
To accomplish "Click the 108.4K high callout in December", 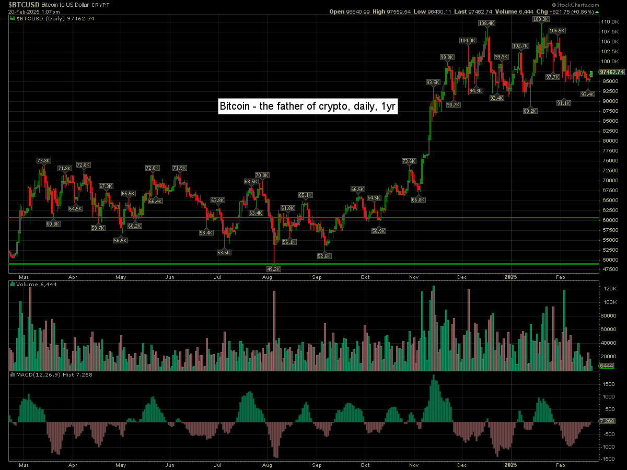I will pos(486,23).
